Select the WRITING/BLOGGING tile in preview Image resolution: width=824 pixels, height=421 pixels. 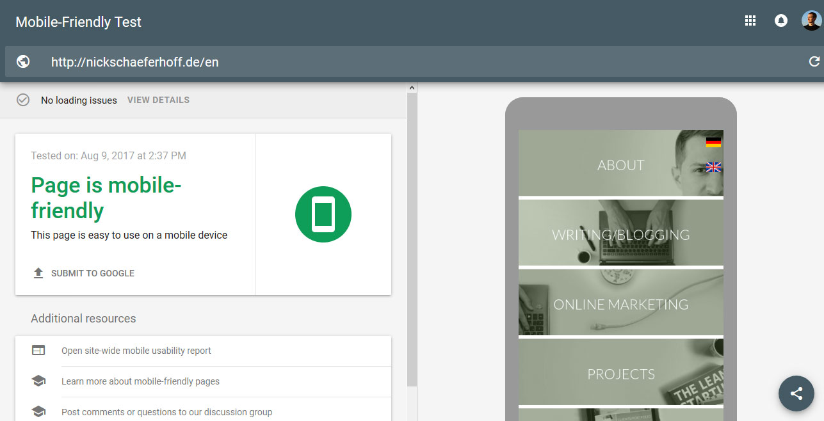pyautogui.click(x=621, y=233)
